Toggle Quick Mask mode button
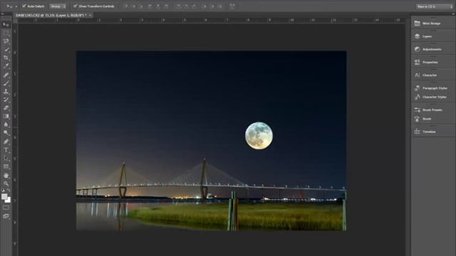 [x=6, y=208]
